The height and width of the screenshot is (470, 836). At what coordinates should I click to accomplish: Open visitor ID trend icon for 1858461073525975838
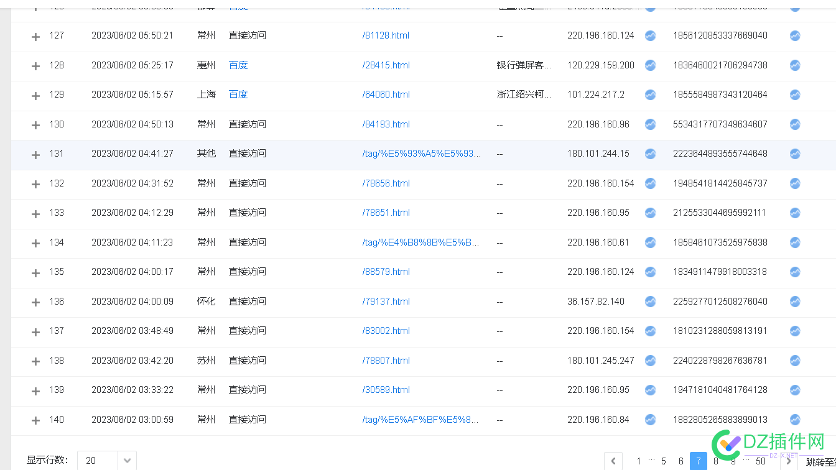795,242
